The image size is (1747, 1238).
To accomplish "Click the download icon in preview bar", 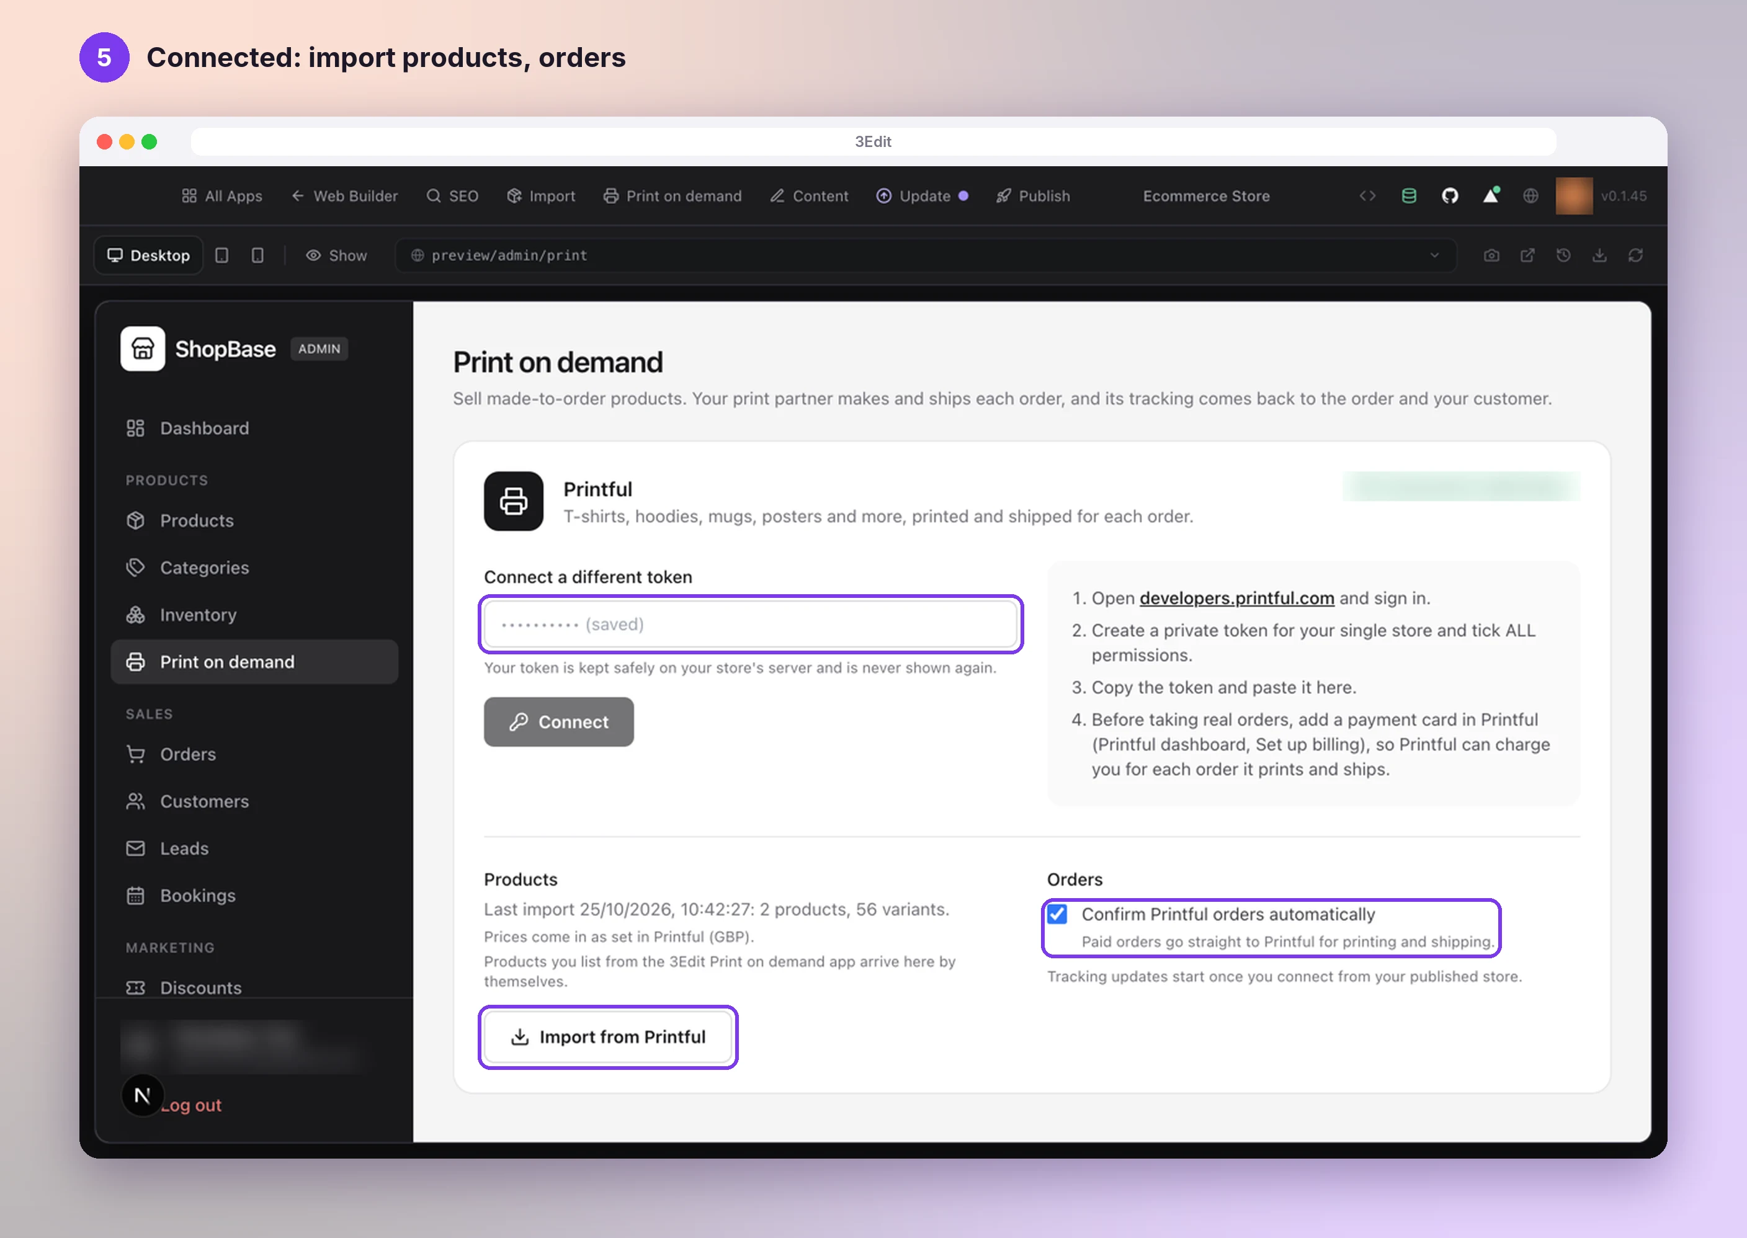I will (1599, 256).
